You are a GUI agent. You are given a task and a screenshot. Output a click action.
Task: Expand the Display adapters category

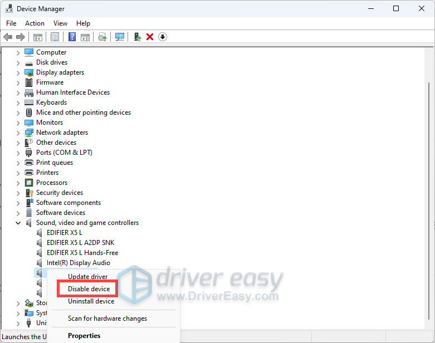pos(18,72)
